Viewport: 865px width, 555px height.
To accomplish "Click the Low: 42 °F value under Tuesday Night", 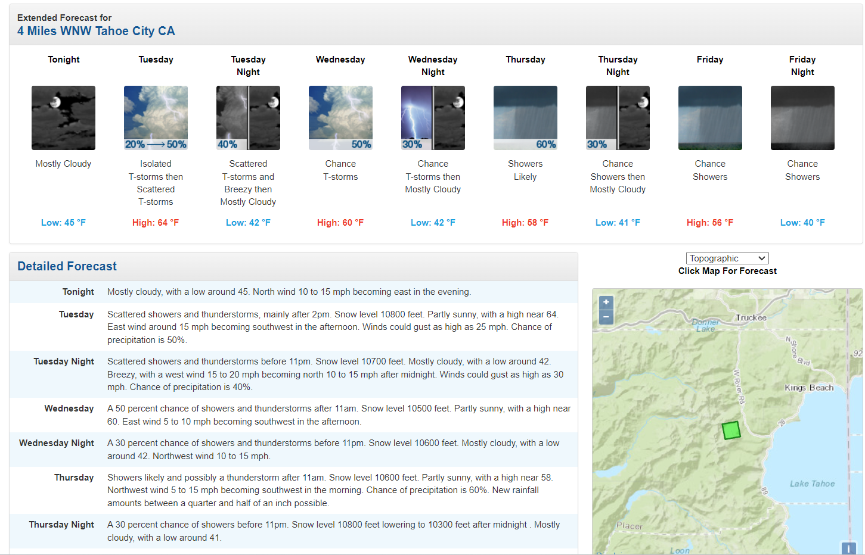I will (248, 223).
